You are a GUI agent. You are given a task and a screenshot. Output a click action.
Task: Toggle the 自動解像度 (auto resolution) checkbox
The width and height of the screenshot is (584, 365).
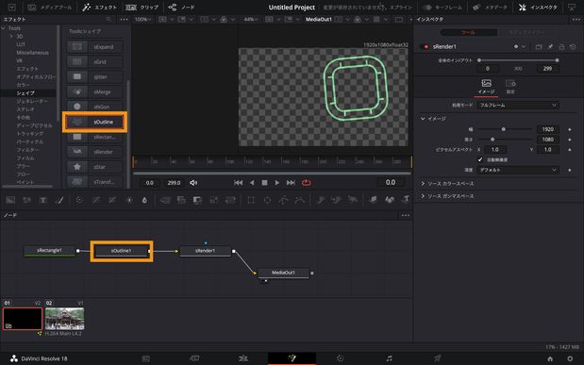[480, 159]
